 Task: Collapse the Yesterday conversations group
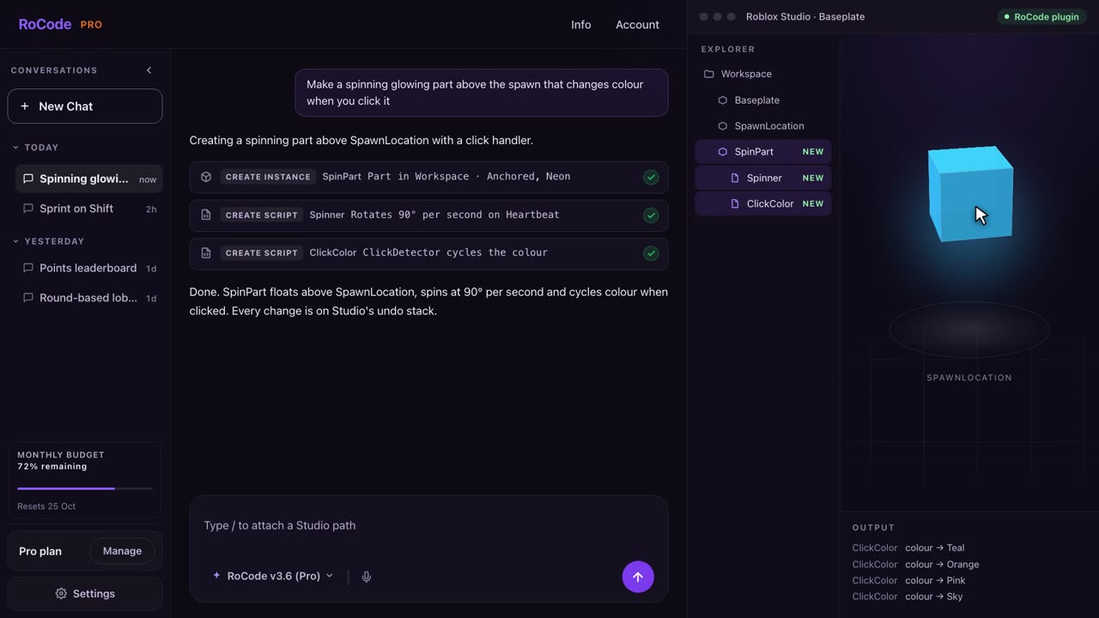tap(15, 241)
